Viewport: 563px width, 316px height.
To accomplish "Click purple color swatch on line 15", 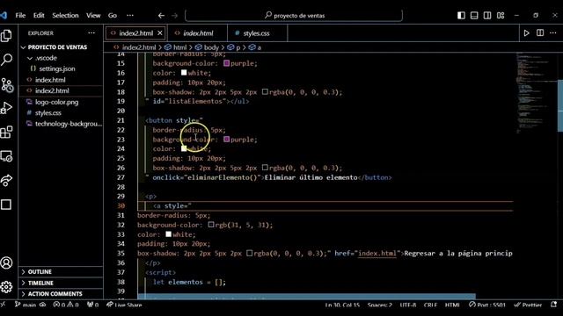I will [227, 63].
